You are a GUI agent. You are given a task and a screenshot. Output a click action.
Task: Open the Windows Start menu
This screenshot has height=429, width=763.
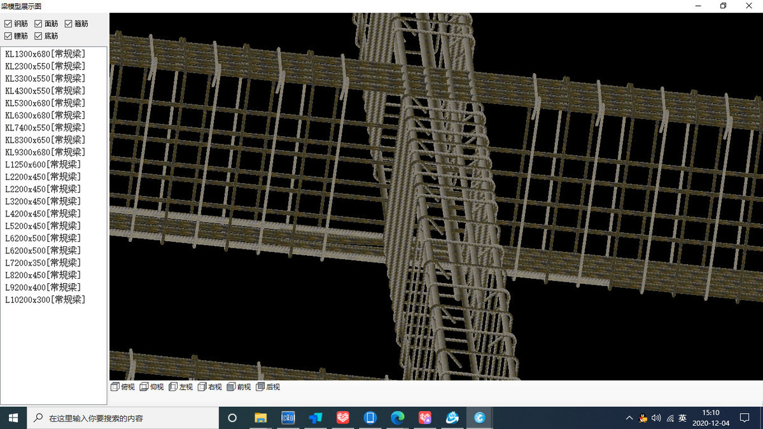coord(13,418)
